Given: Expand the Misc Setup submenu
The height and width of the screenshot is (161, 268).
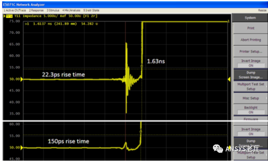Looking at the screenshot, I should pyautogui.click(x=251, y=98).
